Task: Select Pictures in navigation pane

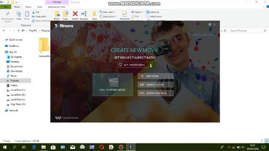Action: point(16,81)
